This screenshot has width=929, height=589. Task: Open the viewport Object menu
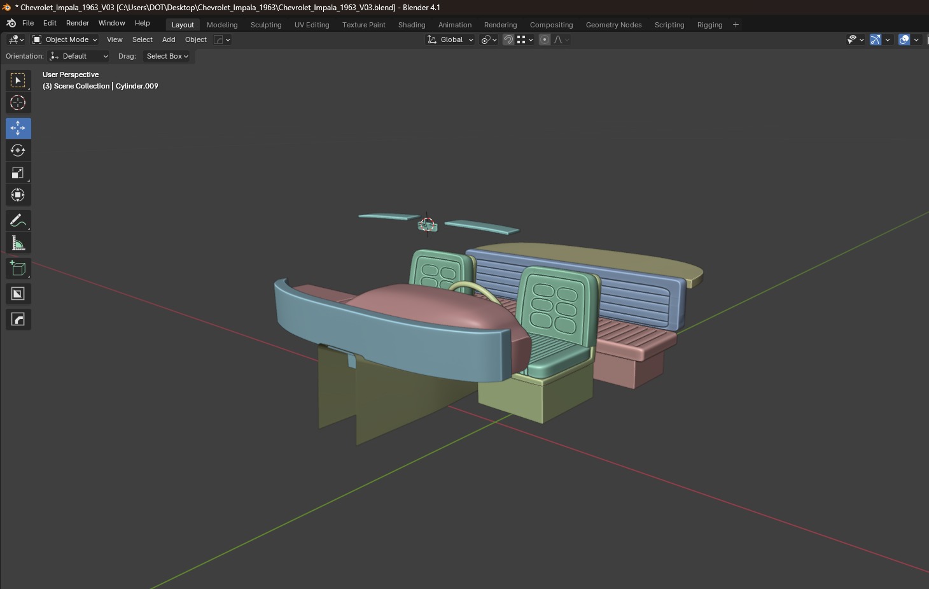pos(196,39)
